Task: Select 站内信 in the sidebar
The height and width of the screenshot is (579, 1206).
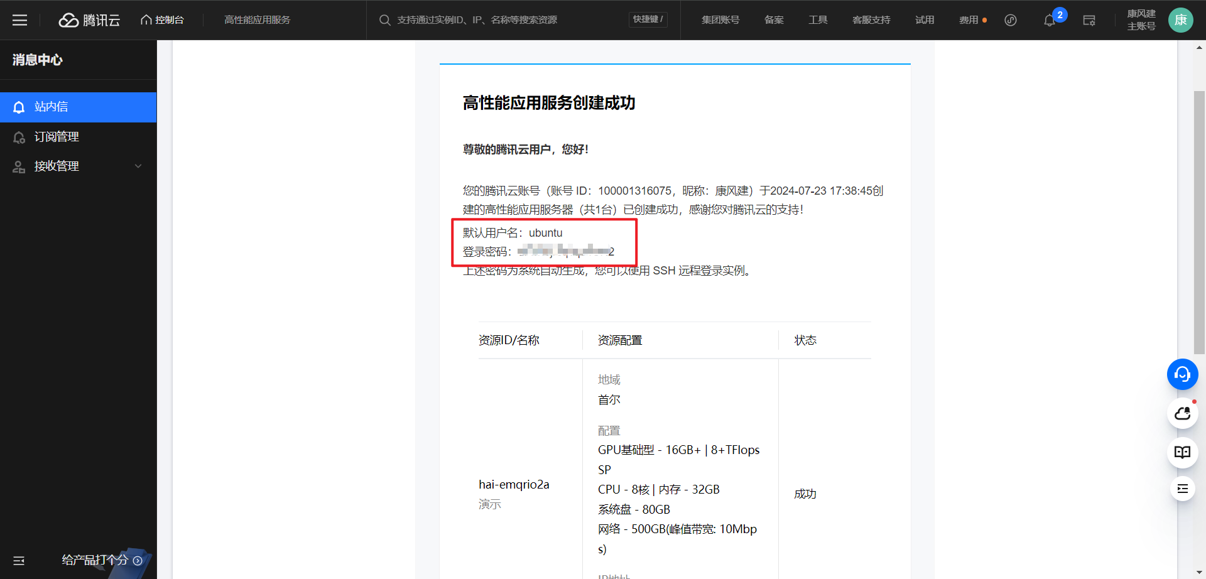Action: coord(79,107)
